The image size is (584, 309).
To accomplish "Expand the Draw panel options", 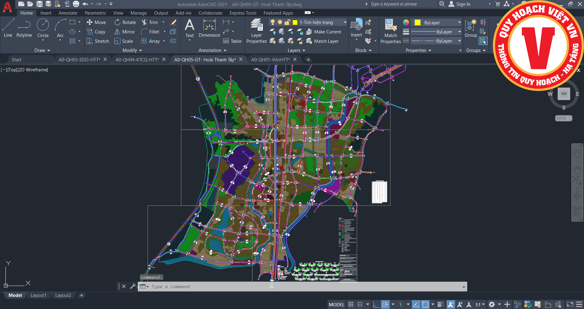I will [x=42, y=50].
